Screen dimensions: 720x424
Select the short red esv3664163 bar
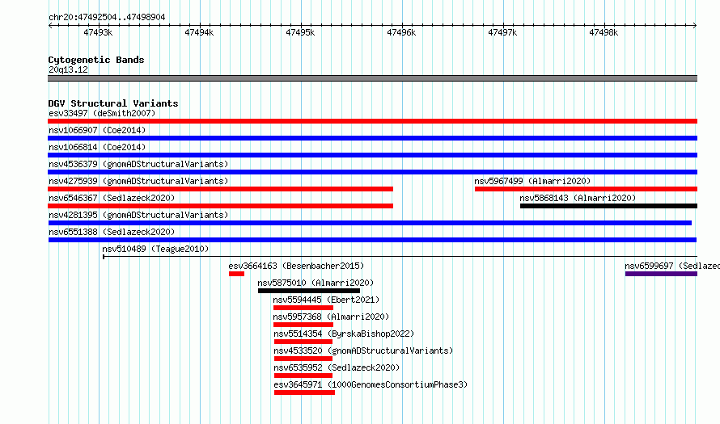pos(236,274)
